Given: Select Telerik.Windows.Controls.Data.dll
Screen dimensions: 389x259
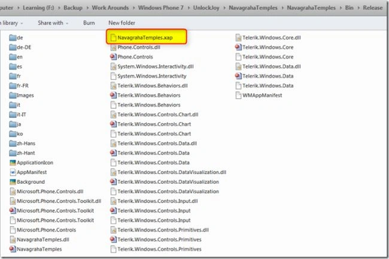Looking at the screenshot, I should 154,144.
